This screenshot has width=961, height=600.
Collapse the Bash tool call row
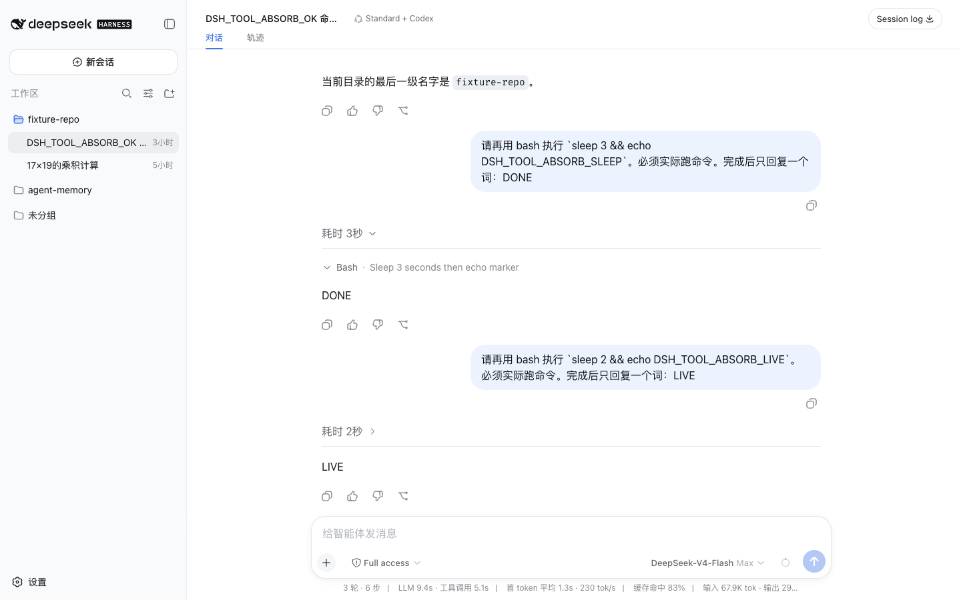coord(420,267)
